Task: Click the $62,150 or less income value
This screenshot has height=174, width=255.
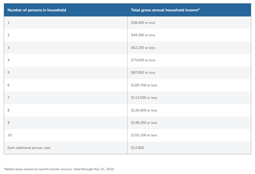Action: coord(143,48)
